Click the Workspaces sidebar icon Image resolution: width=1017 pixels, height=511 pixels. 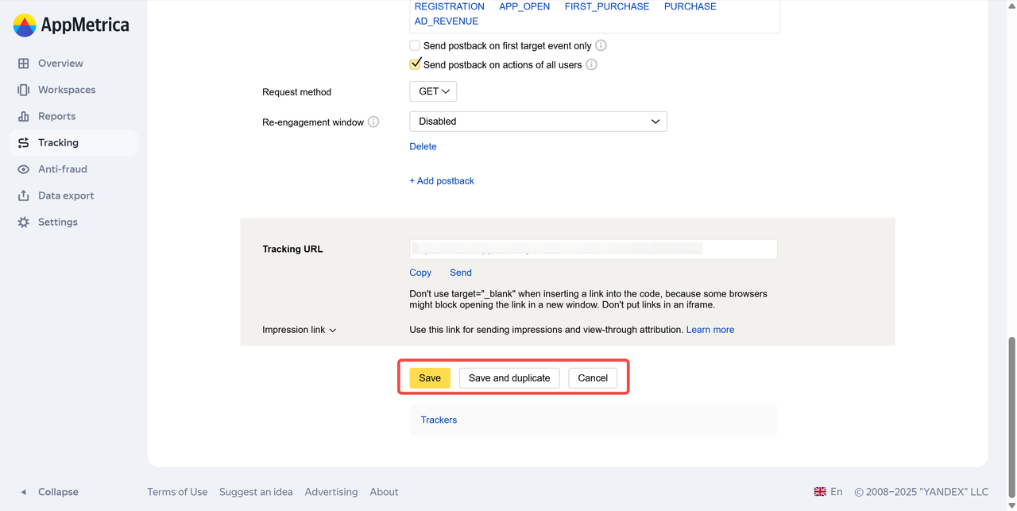24,90
